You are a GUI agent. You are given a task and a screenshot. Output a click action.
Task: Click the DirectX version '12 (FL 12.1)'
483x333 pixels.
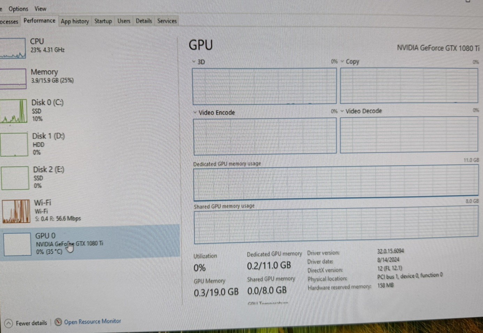pos(390,268)
